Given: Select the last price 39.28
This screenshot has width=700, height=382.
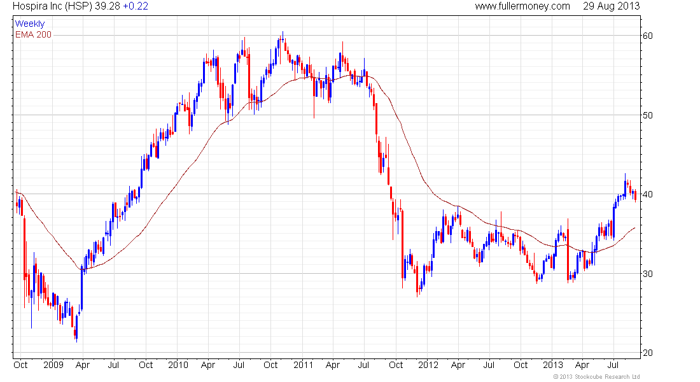Looking at the screenshot, I should [108, 6].
